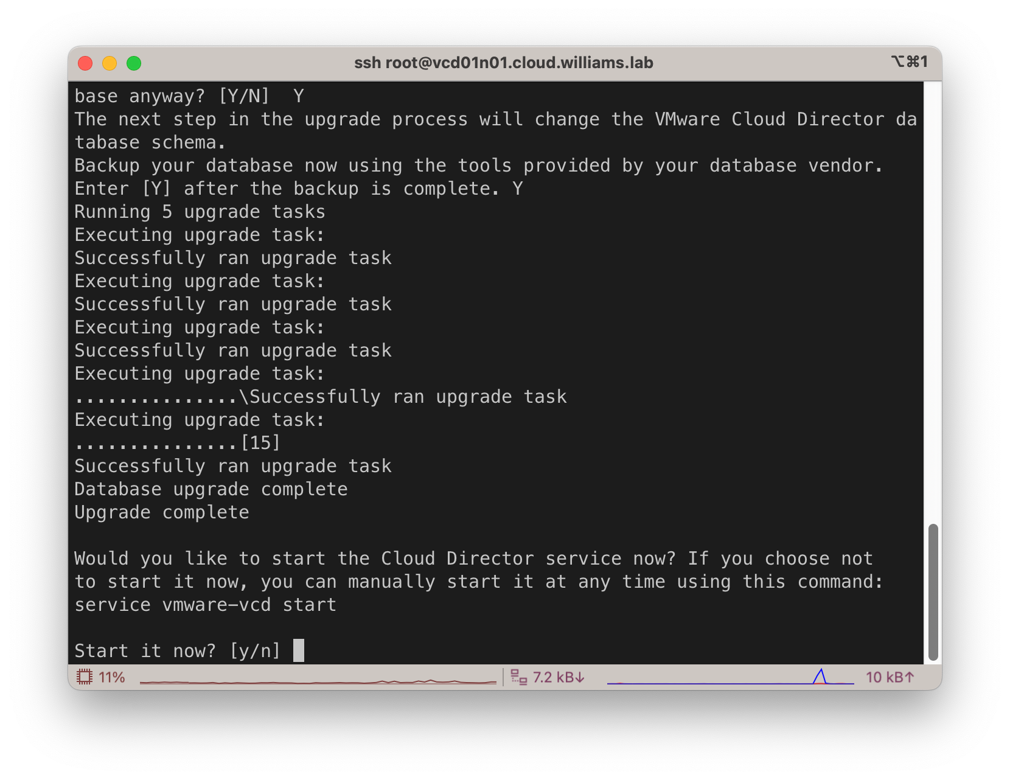Click the red close window button

tap(85, 63)
